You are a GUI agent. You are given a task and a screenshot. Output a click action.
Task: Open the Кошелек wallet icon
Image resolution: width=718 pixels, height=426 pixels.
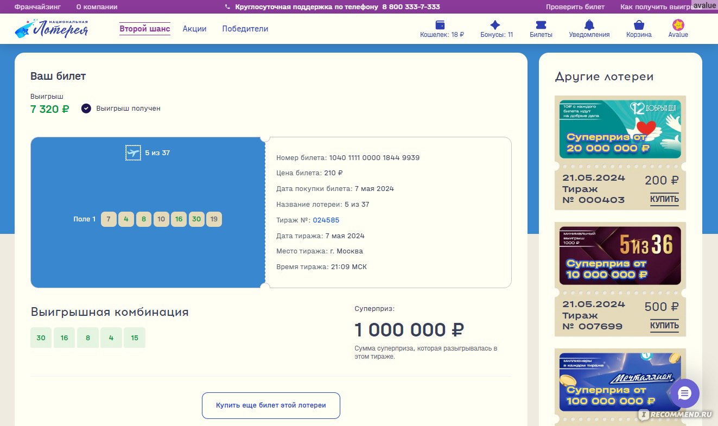click(x=441, y=25)
